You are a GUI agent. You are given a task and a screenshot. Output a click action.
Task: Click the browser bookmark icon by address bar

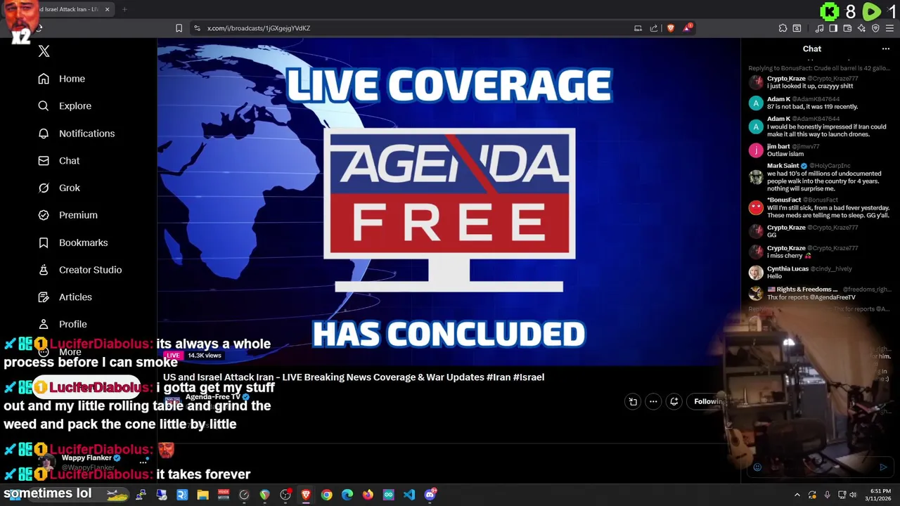coord(179,28)
